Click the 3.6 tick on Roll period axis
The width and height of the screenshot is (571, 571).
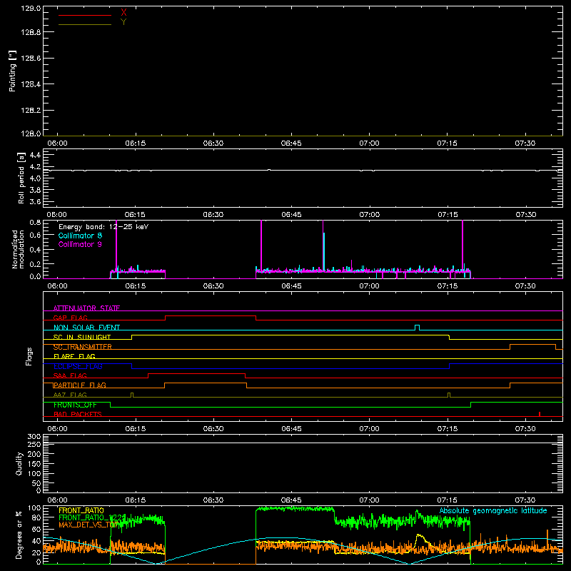tap(35, 201)
